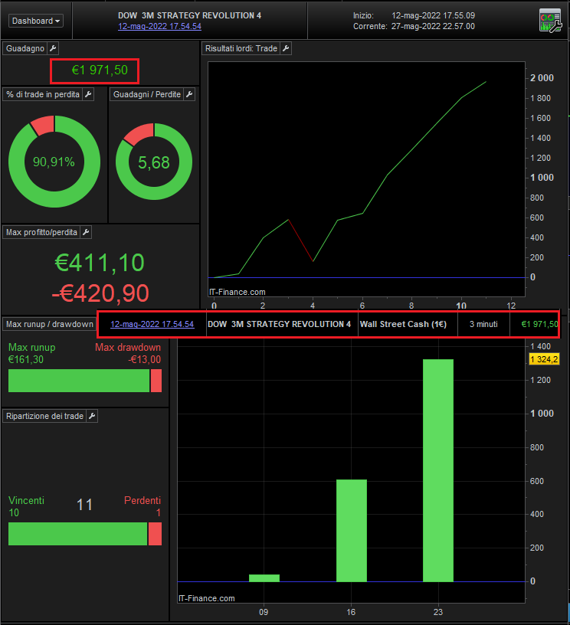Image resolution: width=570 pixels, height=625 pixels.
Task: Click the DOW 3M STRATEGY REVOLUTION 4 header title
Action: [x=190, y=15]
